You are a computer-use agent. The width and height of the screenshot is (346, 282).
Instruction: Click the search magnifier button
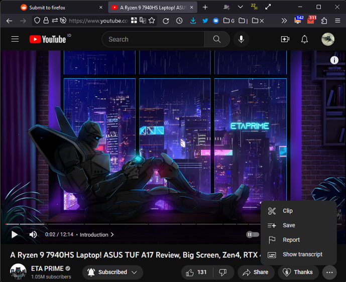217,39
